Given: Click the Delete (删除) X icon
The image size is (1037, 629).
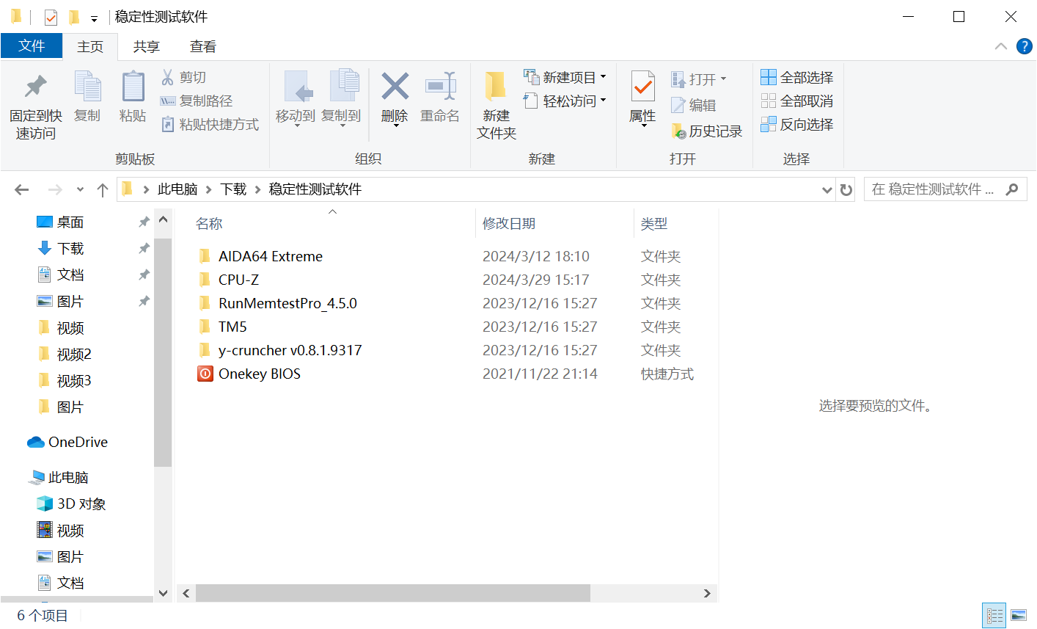Looking at the screenshot, I should pos(395,87).
